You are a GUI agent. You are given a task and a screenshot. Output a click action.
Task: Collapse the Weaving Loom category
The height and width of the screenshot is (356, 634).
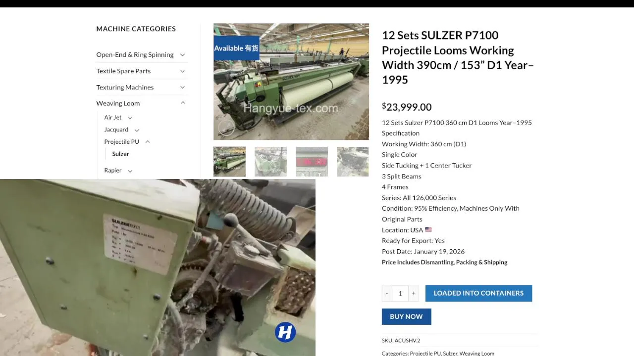tap(182, 103)
